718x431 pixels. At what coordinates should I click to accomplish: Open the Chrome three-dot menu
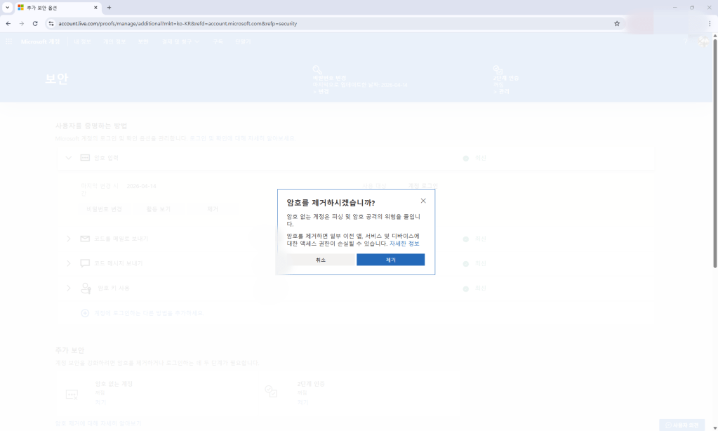pos(710,23)
